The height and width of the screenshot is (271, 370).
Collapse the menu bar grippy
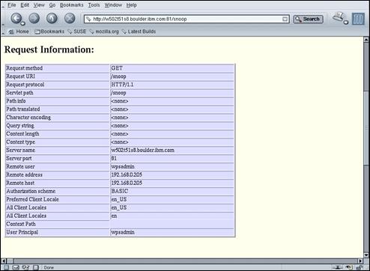(x=3, y=5)
